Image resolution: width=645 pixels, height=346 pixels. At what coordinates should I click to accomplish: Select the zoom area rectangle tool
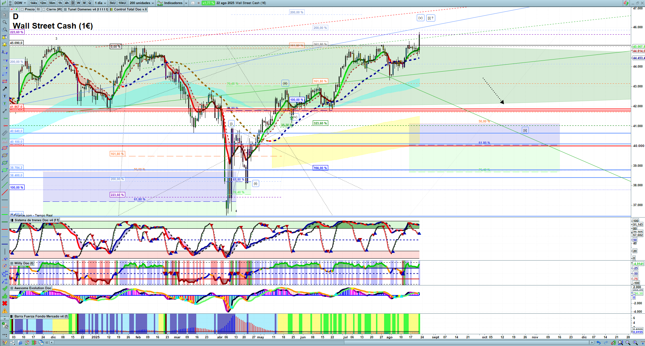(x=4, y=30)
